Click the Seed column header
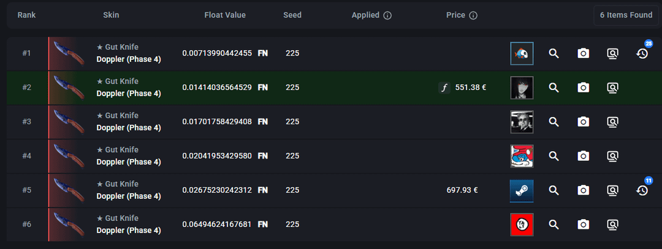This screenshot has height=249, width=662. 292,15
